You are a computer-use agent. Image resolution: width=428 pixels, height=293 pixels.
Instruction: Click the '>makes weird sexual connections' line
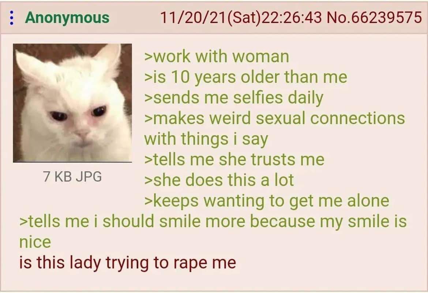275,118
